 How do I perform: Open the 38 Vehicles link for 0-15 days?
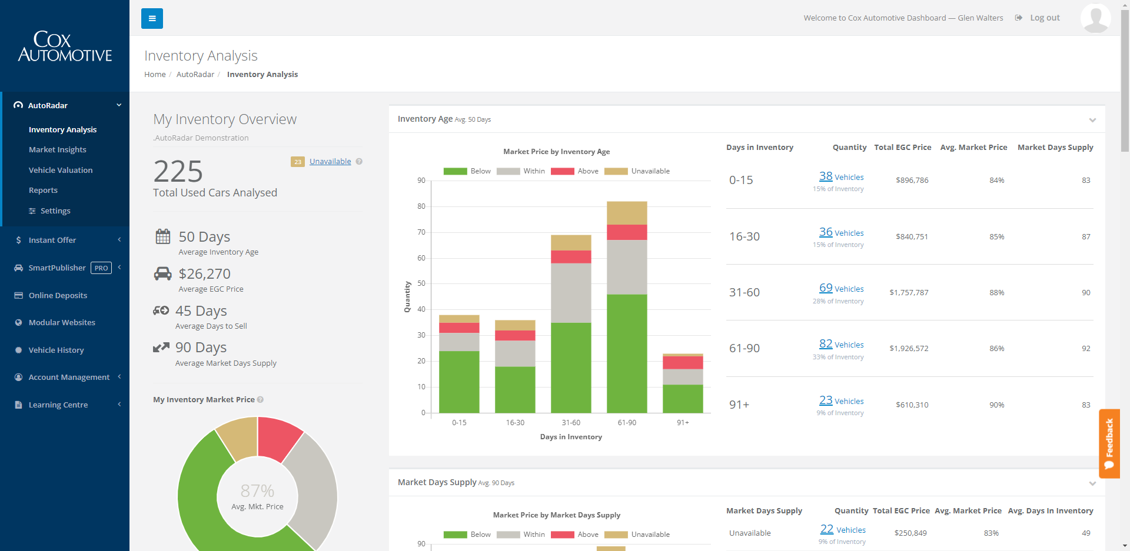click(x=841, y=176)
